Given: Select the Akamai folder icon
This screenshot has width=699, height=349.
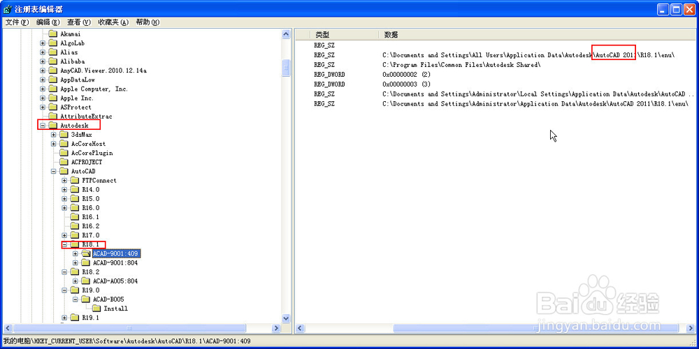Looking at the screenshot, I should 53,34.
